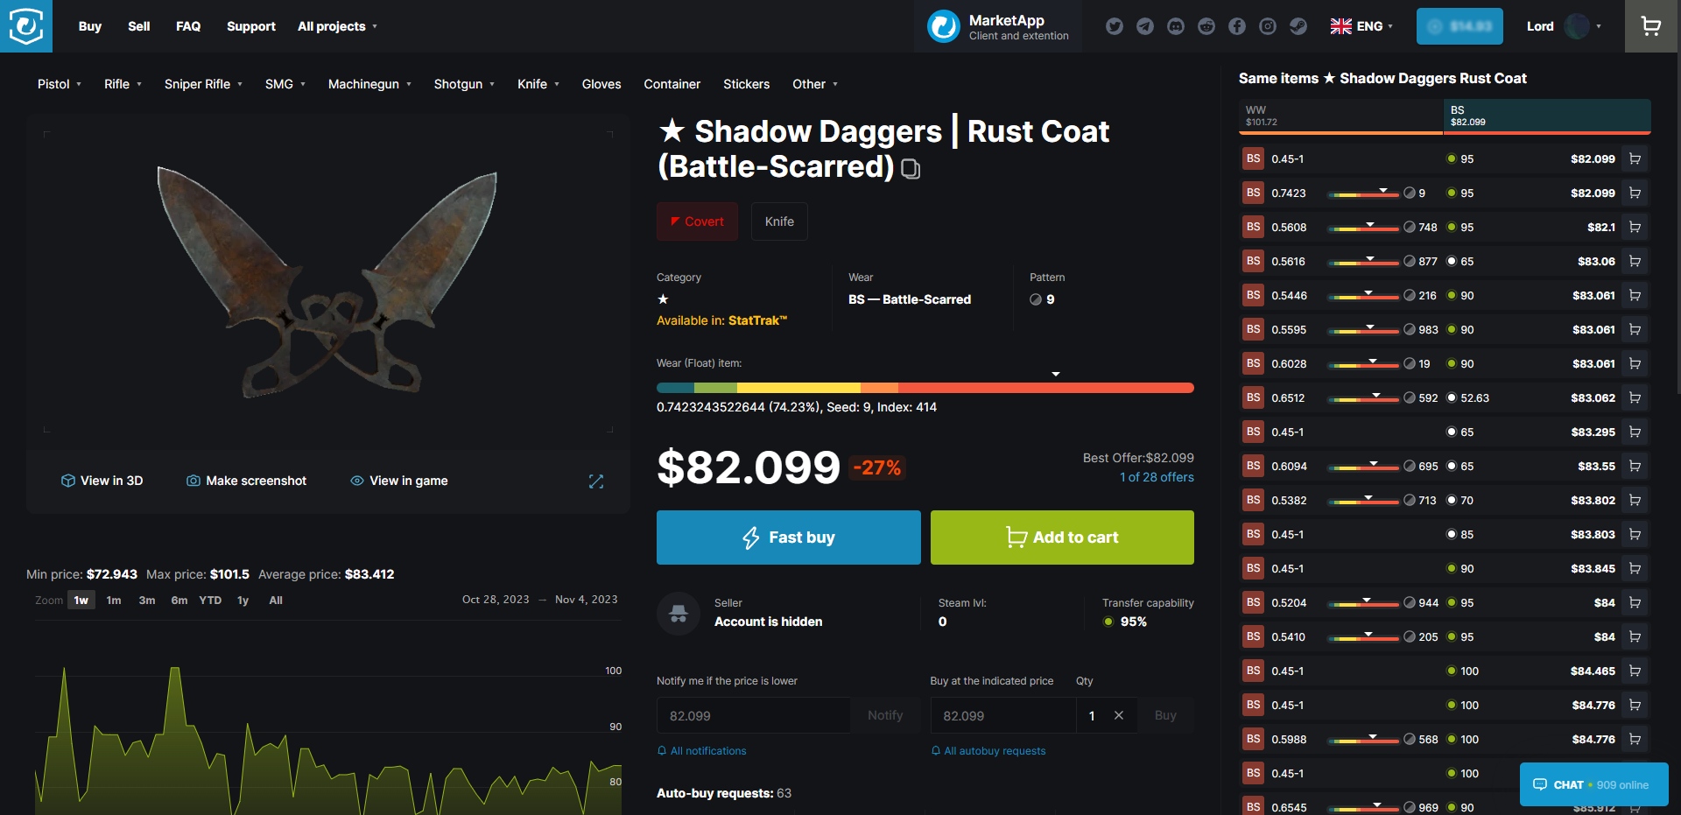Switch to the BS $82.099 tab
Viewport: 1681px width, 815px height.
click(1547, 116)
